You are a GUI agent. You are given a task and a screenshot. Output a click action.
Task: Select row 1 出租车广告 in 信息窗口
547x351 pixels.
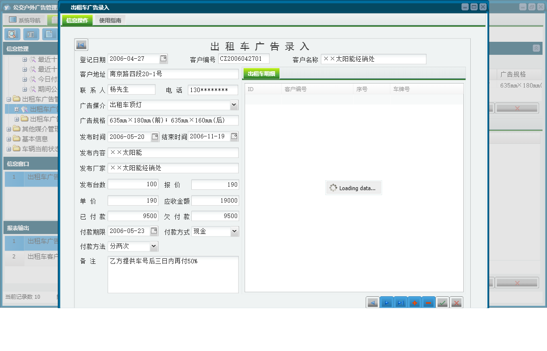point(31,179)
